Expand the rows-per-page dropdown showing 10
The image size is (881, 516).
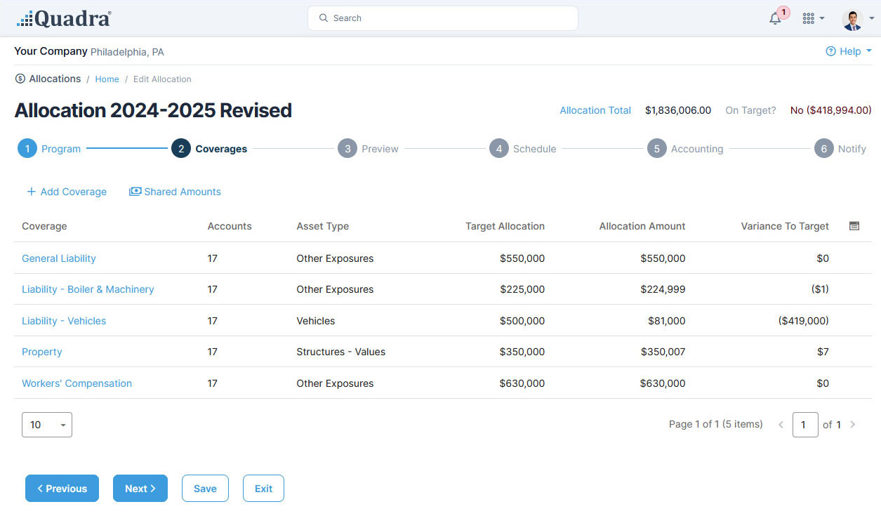[47, 425]
